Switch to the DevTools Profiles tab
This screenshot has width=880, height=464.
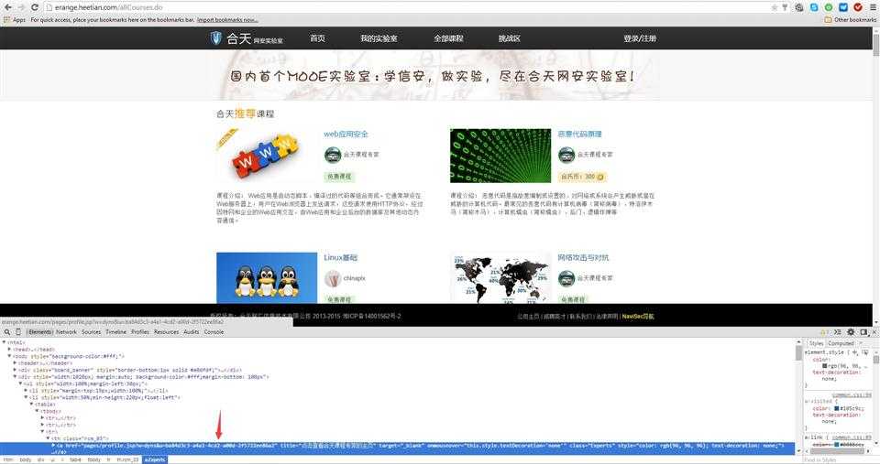tap(140, 331)
